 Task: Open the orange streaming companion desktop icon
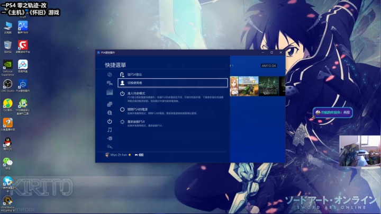coord(8,125)
